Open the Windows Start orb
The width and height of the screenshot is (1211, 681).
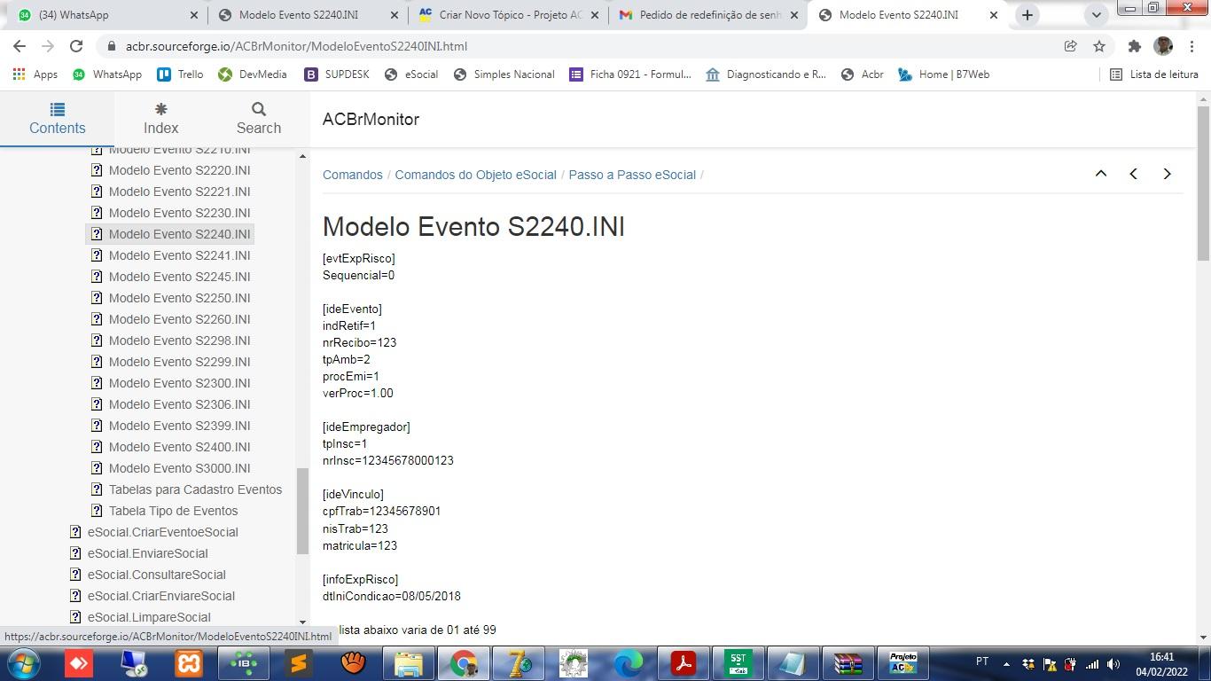tap(23, 663)
